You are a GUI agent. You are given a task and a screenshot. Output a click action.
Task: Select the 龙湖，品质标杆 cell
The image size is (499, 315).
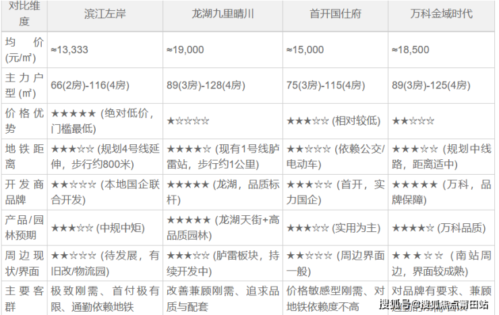pos(223,192)
